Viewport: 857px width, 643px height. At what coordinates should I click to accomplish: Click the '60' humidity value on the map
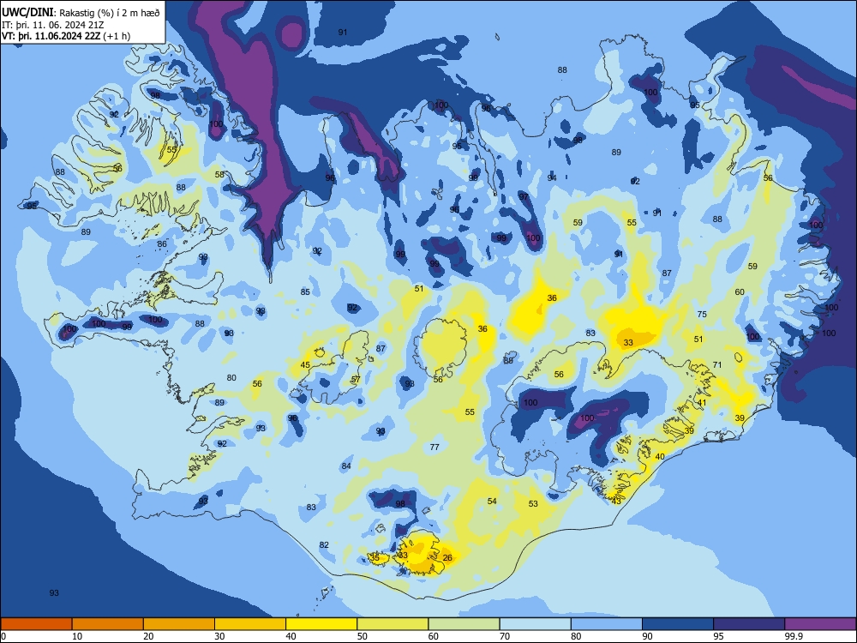(x=740, y=292)
